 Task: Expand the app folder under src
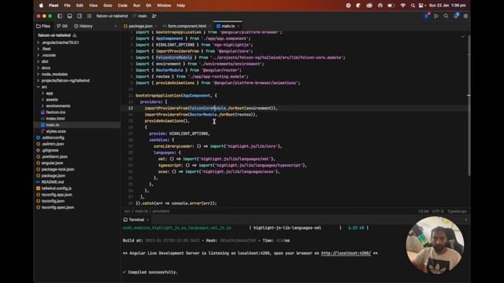pyautogui.click(x=43, y=94)
